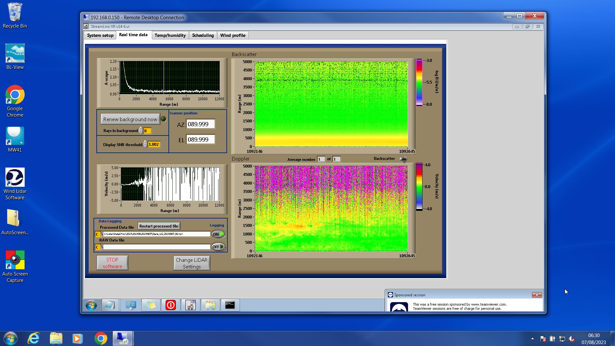Turn off processed data Logging ON switch
Screen dimensions: 615x346
(218, 234)
